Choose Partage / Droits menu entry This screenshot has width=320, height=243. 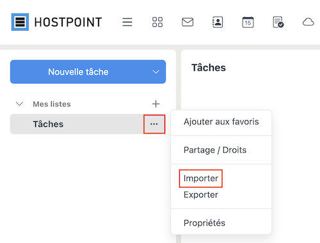pos(221,150)
